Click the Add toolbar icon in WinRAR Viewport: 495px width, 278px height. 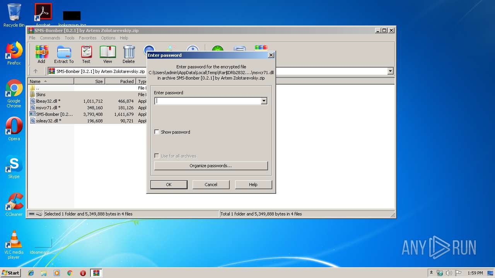click(41, 54)
